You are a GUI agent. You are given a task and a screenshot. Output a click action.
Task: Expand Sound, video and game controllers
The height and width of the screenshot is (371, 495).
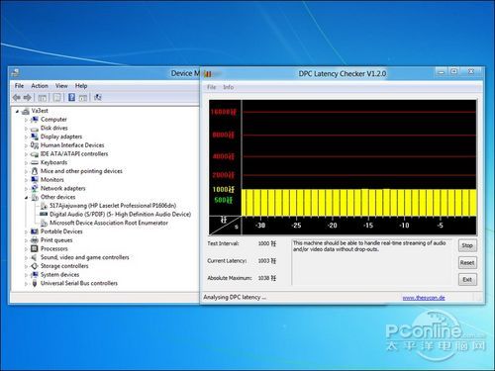pos(26,257)
